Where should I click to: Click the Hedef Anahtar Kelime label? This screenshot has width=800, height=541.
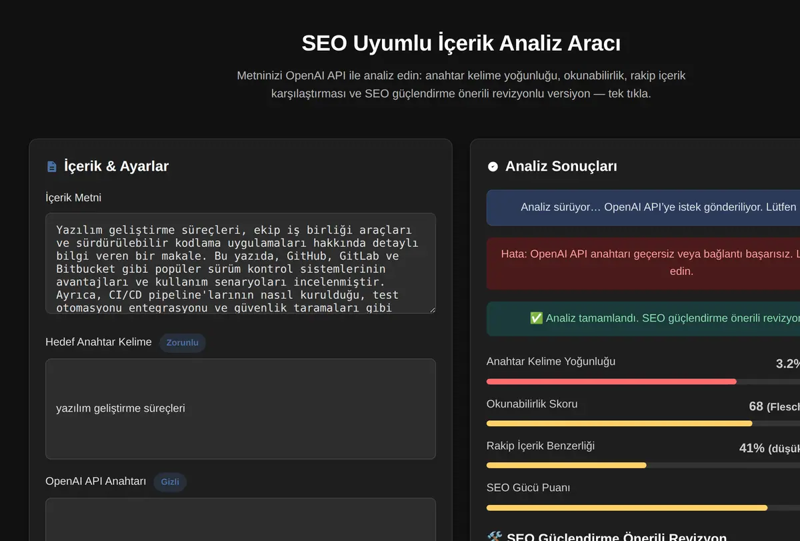pyautogui.click(x=99, y=342)
